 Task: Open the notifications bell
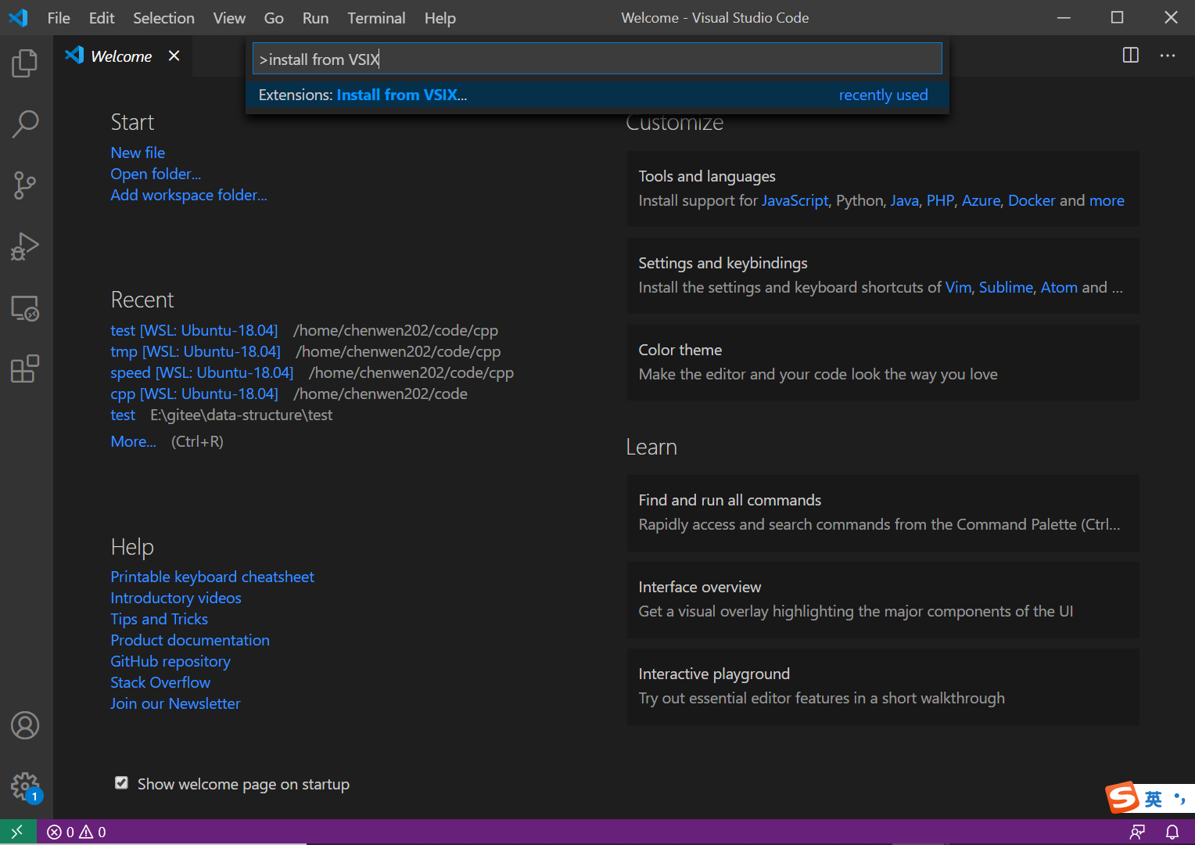(1172, 832)
